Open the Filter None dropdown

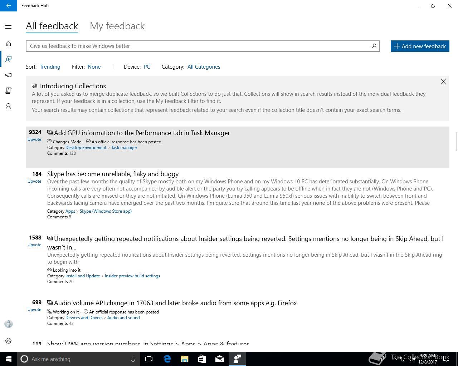click(94, 67)
